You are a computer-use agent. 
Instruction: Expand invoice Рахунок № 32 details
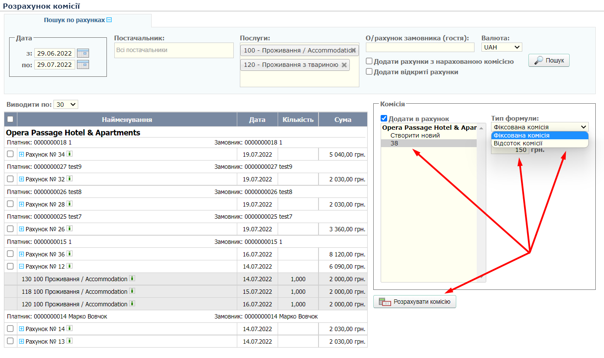click(x=21, y=179)
